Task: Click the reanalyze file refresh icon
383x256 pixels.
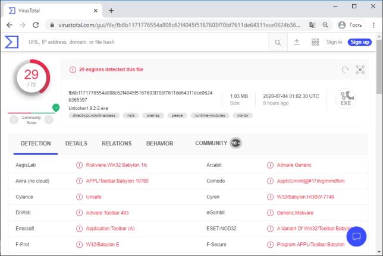Action: click(x=345, y=70)
